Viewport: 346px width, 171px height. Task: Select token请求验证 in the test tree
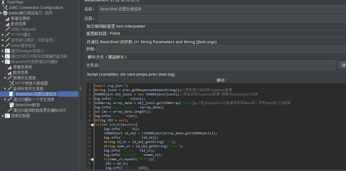[23, 45]
